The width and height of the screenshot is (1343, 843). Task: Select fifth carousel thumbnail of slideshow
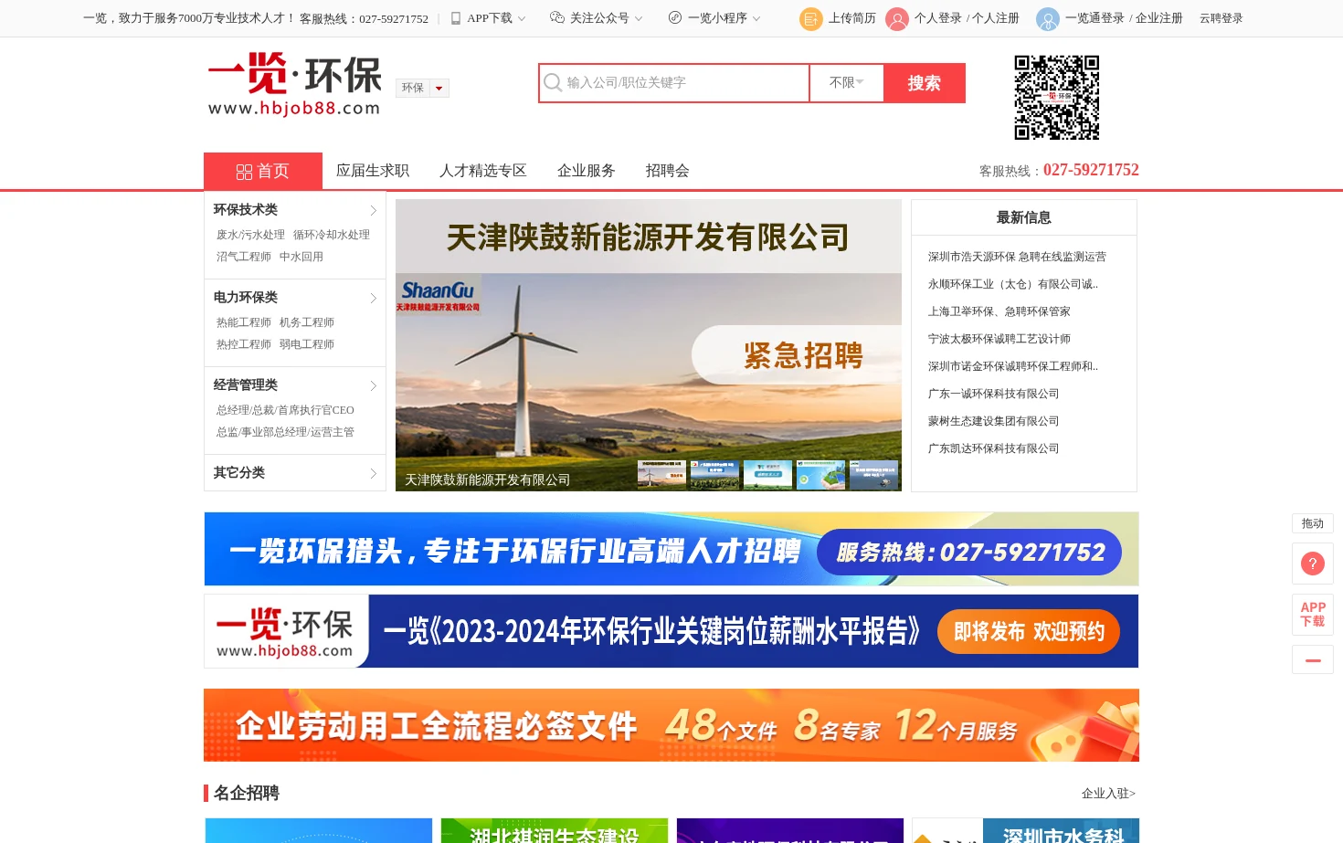(x=873, y=475)
